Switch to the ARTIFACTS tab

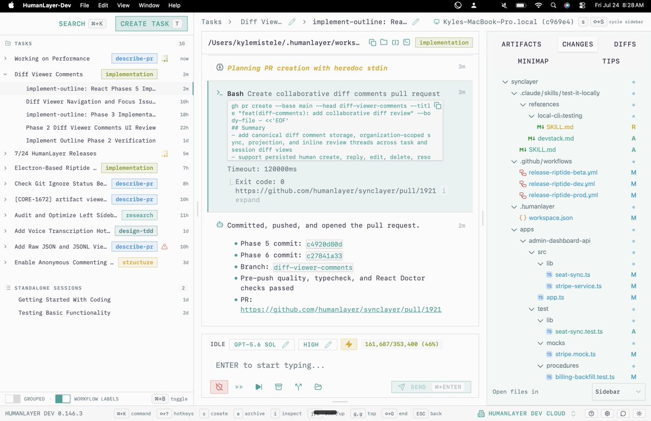[x=521, y=44]
